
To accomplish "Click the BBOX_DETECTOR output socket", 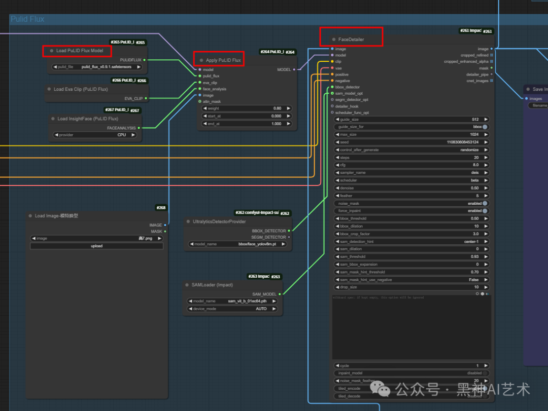I will point(289,231).
